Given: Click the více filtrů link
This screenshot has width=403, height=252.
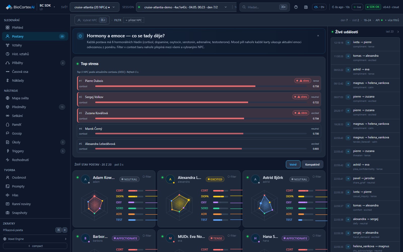Looking at the screenshot, I should coord(393,20).
